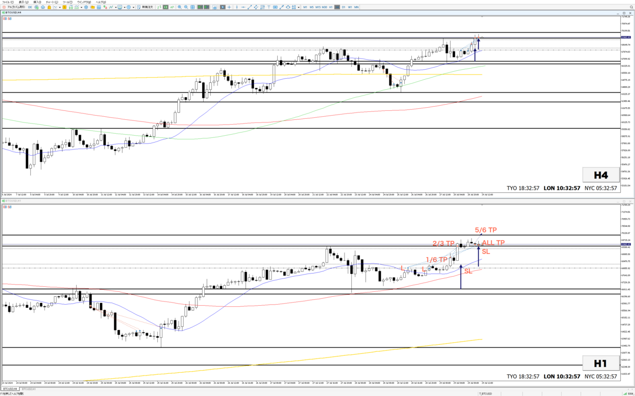Select the crosshair tool
Image resolution: width=635 pixels, height=396 pixels.
point(229,7)
